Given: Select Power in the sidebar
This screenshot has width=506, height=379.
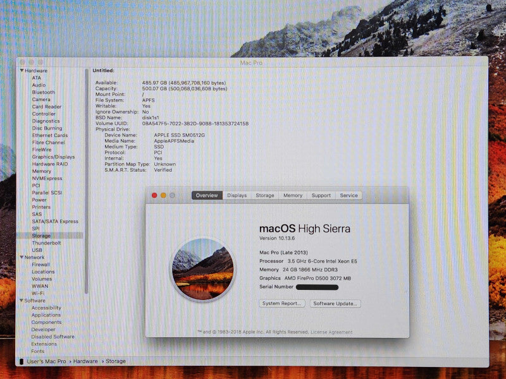Looking at the screenshot, I should click(x=39, y=200).
